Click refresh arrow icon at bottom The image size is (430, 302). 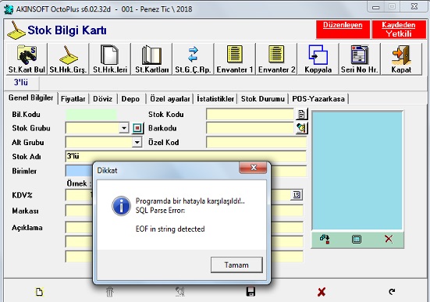(392, 292)
